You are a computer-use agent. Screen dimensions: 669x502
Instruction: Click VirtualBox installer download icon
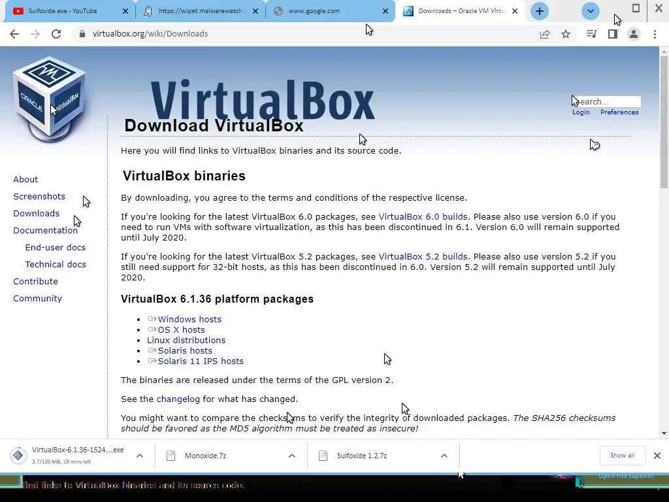tap(18, 456)
